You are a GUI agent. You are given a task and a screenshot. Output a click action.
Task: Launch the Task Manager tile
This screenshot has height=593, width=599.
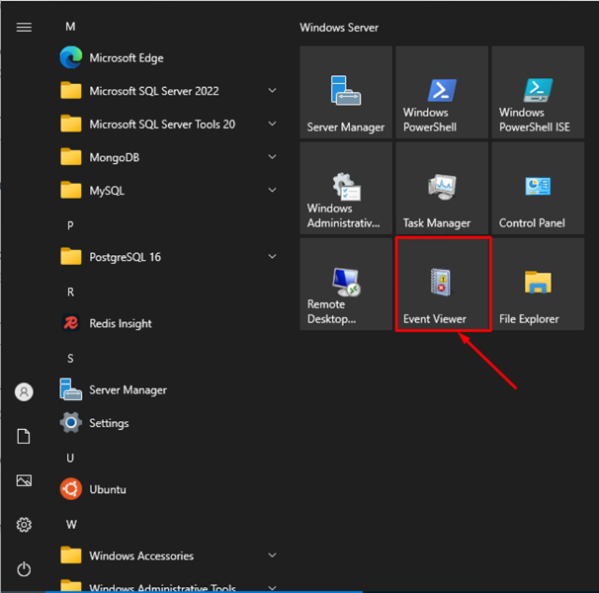[442, 189]
